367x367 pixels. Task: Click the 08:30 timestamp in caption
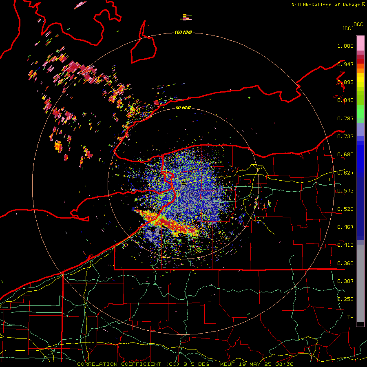[x=284, y=364]
